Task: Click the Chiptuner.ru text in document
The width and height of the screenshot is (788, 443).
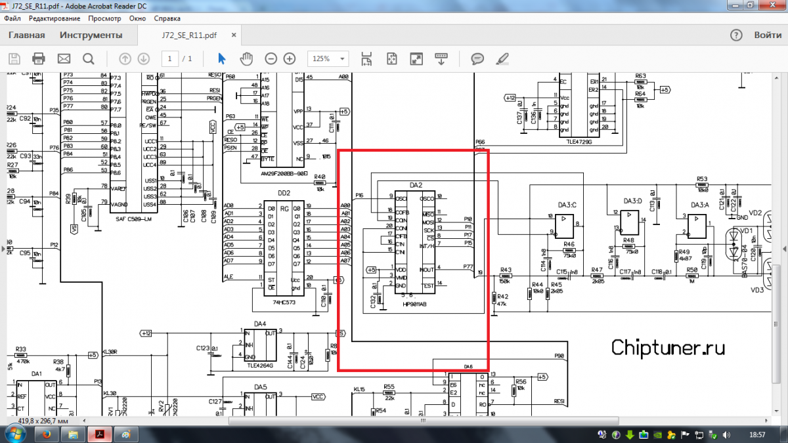Action: click(668, 347)
